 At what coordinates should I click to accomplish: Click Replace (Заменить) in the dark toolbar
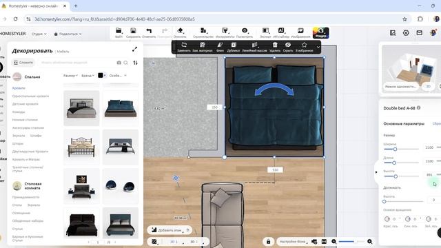coord(184,47)
